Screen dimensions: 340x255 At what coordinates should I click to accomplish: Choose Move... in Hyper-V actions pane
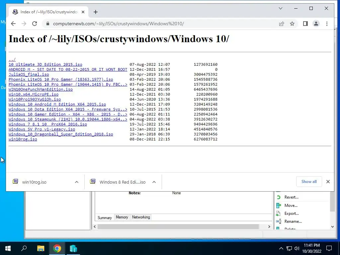click(x=291, y=205)
